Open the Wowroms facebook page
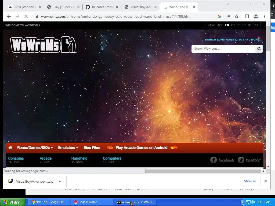The image size is (275, 206). coord(222,160)
